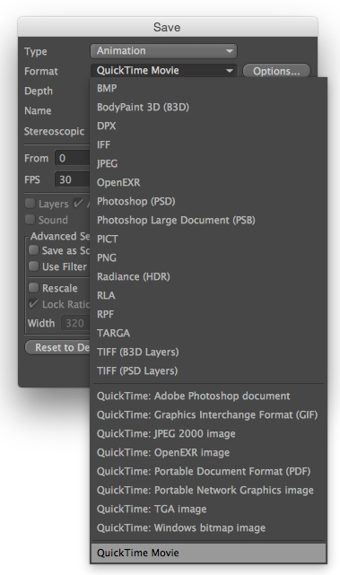
Task: Select Radiance (HDR) format
Action: (x=208, y=276)
